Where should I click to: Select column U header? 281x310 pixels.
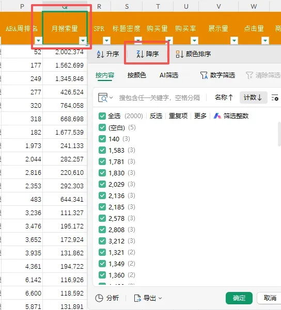pyautogui.click(x=186, y=6)
